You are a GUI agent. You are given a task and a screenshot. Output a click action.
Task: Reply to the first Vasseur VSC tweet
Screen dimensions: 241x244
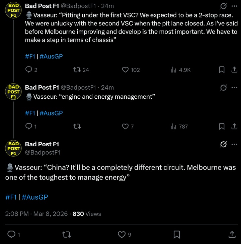(29, 70)
